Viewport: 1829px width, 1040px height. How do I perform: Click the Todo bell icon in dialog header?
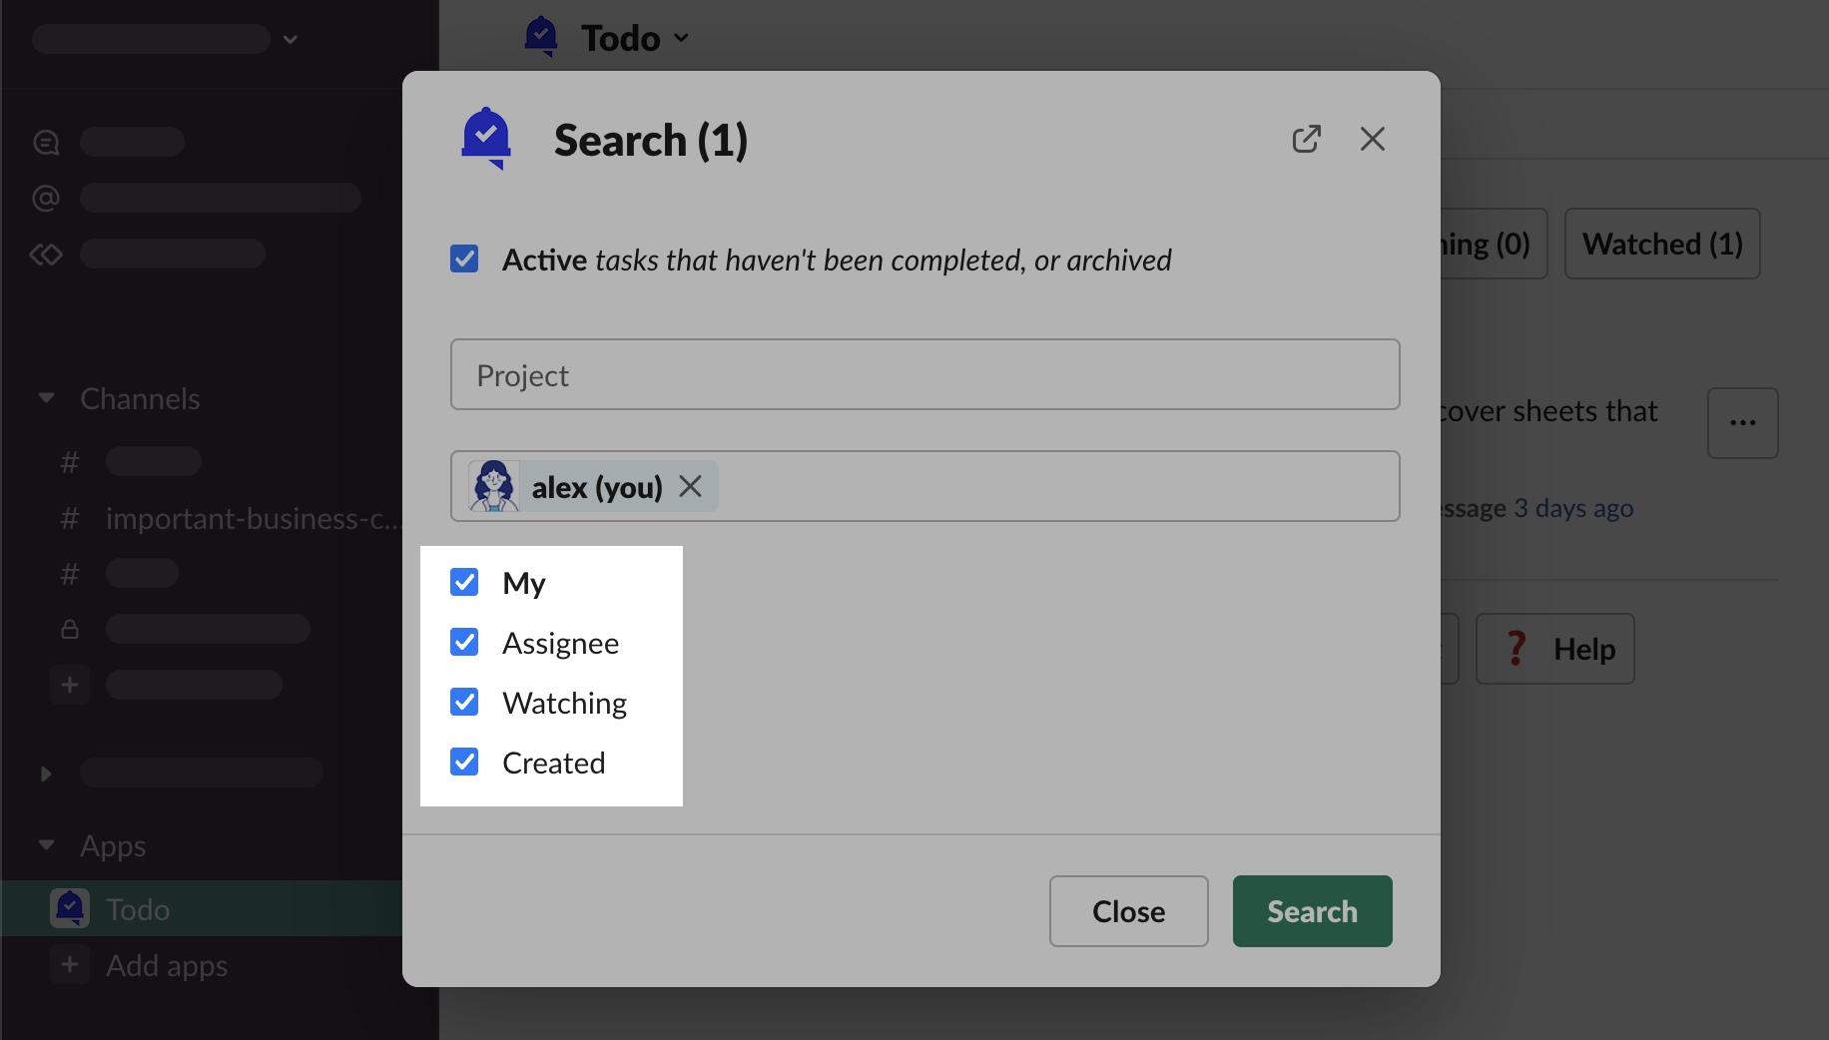click(x=486, y=139)
